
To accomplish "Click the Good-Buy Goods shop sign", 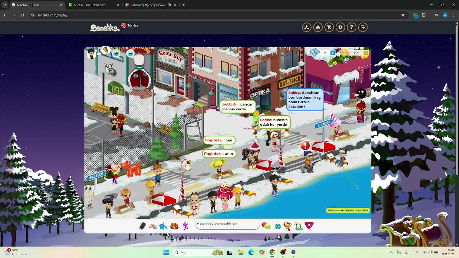I will pos(171,58).
